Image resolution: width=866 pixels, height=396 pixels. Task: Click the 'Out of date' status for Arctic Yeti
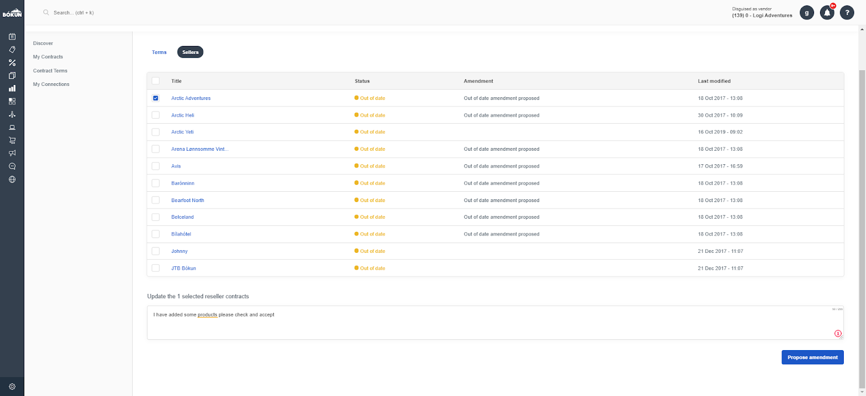pyautogui.click(x=370, y=132)
